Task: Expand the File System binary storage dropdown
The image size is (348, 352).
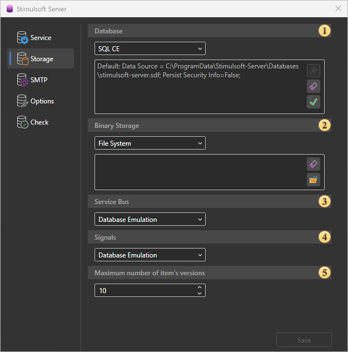Action: [x=150, y=143]
